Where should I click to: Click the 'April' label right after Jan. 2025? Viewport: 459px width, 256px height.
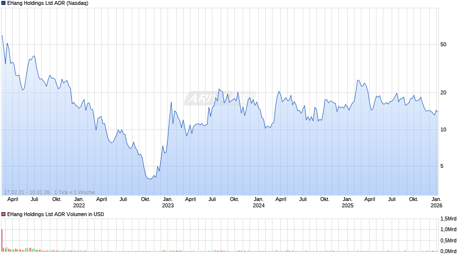(370, 200)
